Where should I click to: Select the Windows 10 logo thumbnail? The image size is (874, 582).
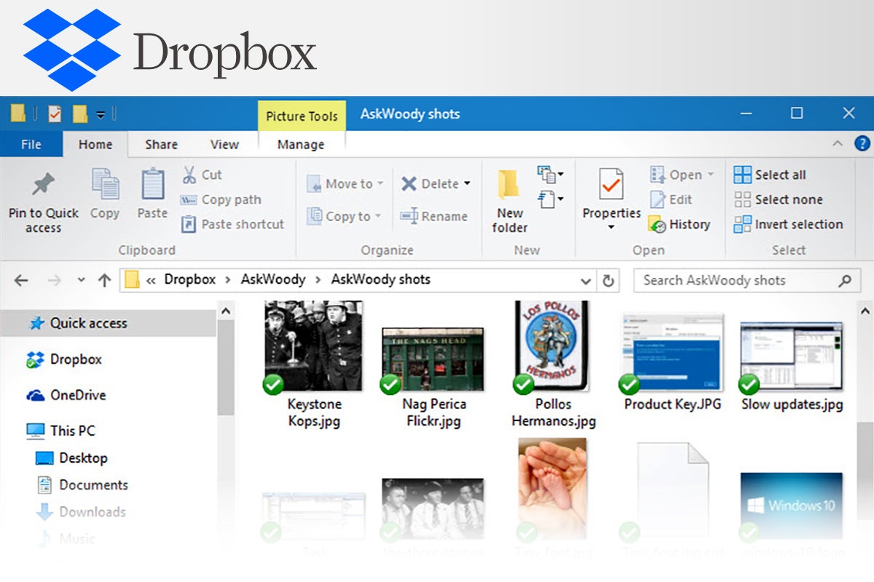[791, 506]
